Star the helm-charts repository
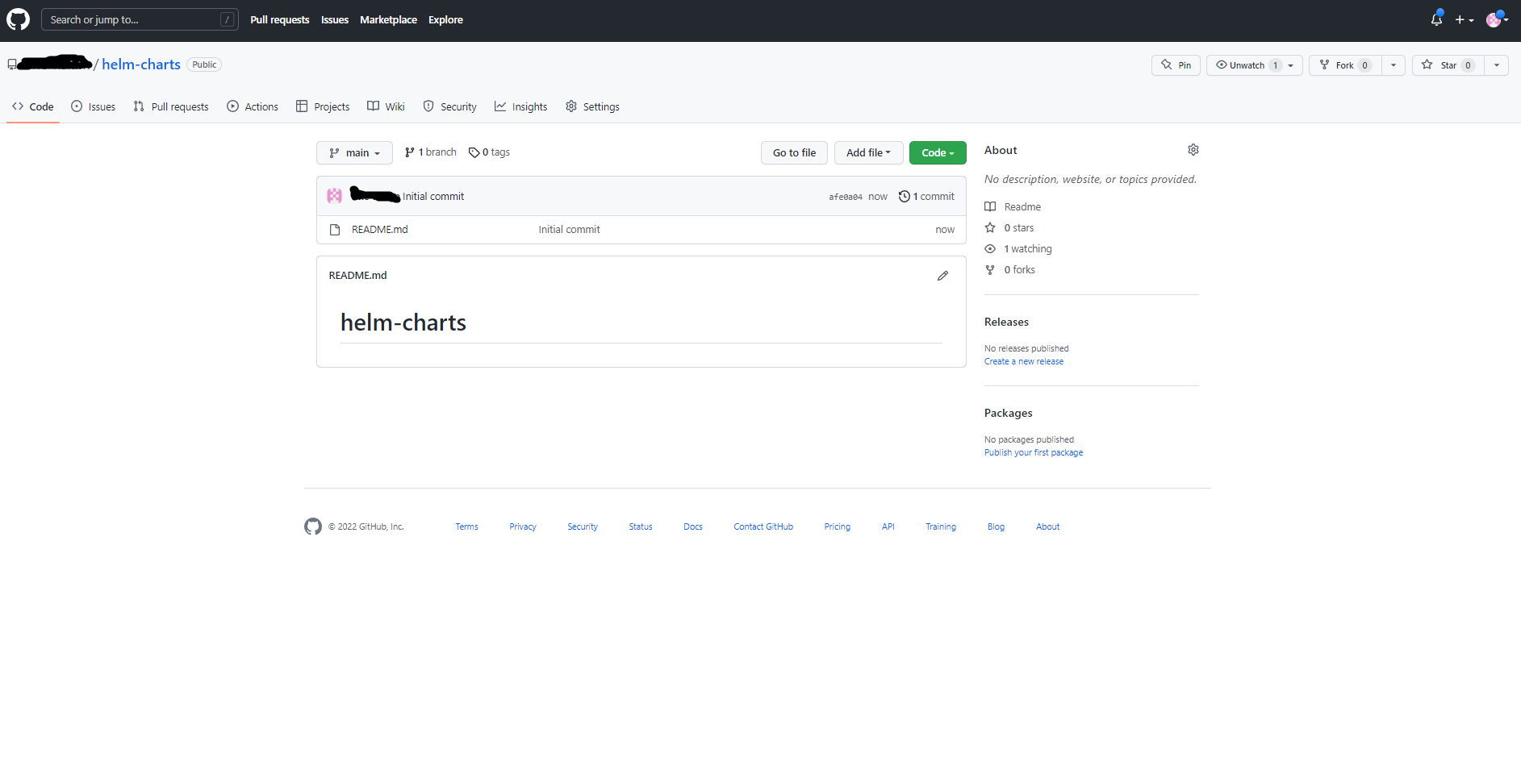 pyautogui.click(x=1448, y=65)
